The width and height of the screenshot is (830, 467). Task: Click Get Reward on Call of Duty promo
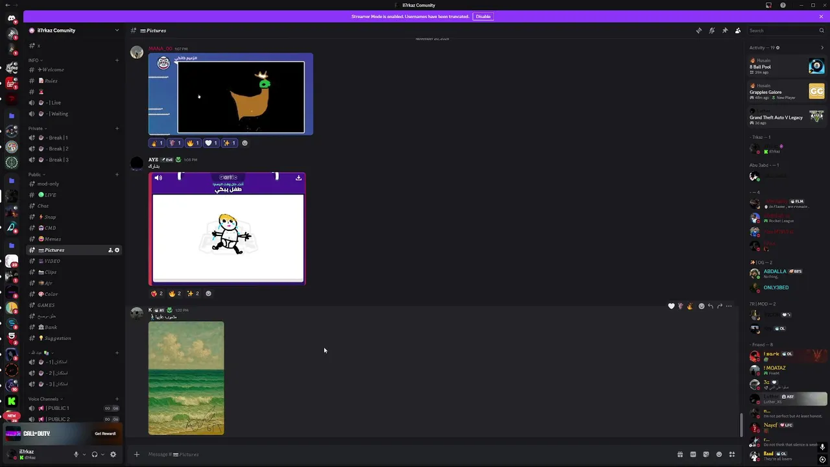105,433
